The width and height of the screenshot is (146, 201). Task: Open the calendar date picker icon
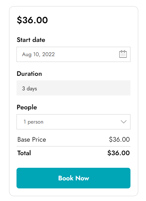pos(123,54)
